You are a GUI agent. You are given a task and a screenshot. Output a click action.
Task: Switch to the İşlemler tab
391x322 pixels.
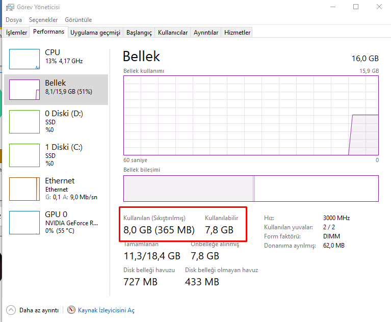click(16, 33)
